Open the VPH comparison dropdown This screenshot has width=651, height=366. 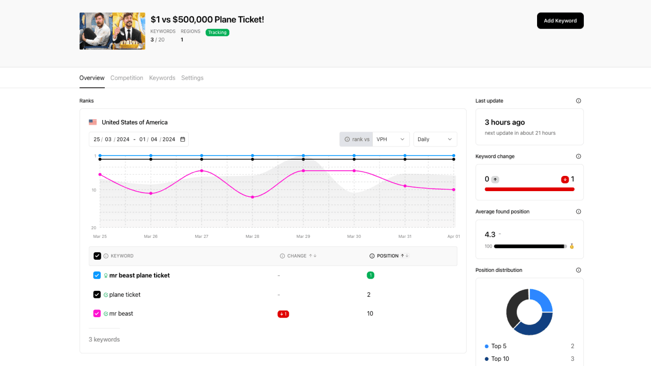(391, 139)
